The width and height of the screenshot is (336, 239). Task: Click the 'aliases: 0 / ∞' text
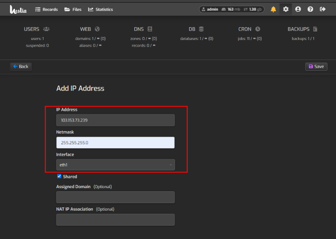(x=90, y=46)
